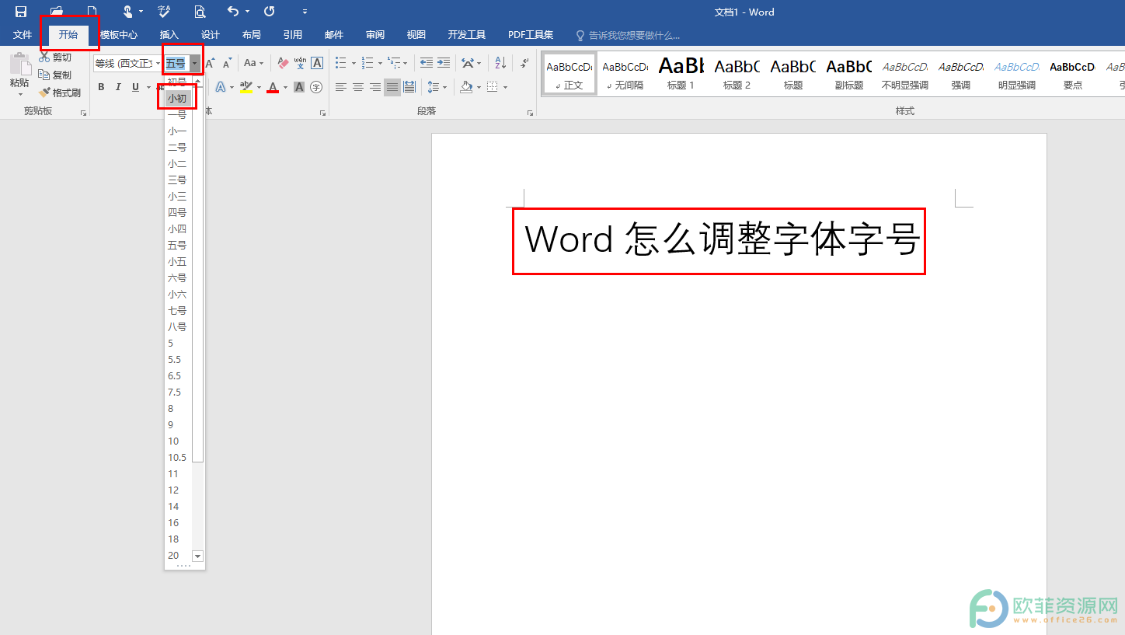Decrease font size with the shrink font icon

coord(228,63)
